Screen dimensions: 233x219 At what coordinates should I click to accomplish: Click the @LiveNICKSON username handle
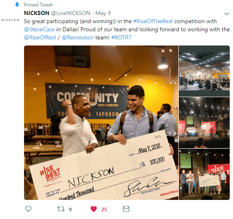(71, 13)
